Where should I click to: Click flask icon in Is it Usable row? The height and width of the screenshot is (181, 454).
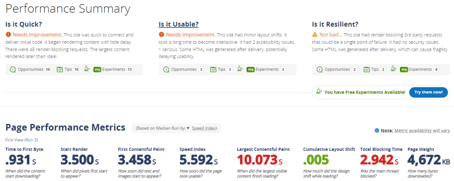239,69
